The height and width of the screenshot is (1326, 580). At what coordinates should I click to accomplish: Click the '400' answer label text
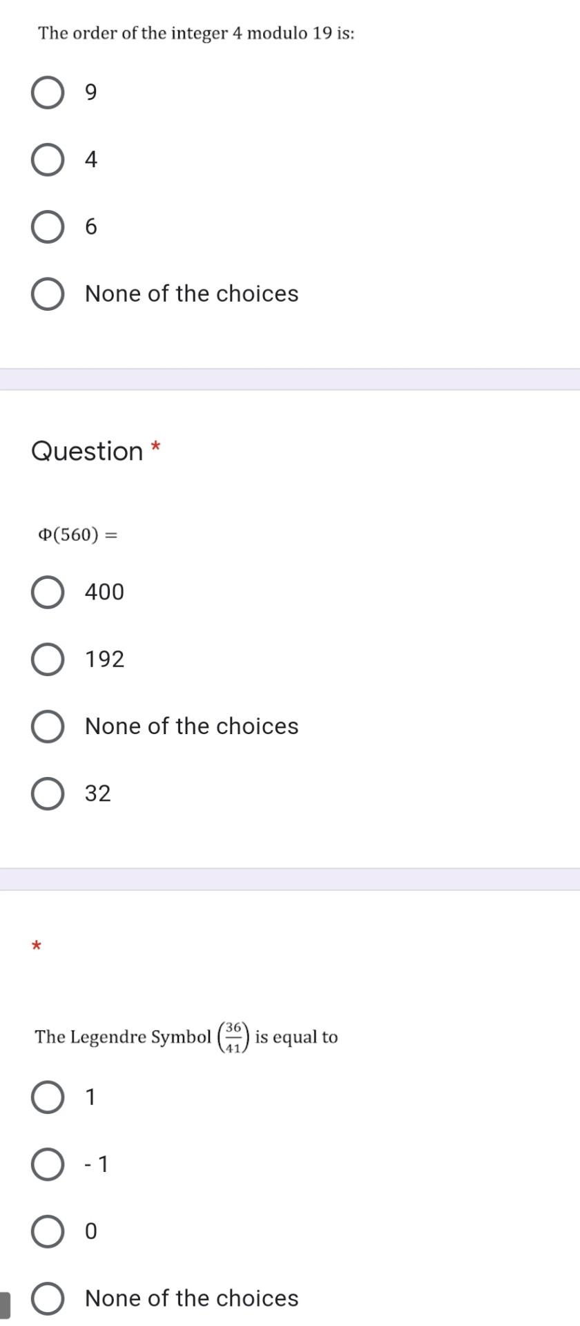[x=104, y=591]
